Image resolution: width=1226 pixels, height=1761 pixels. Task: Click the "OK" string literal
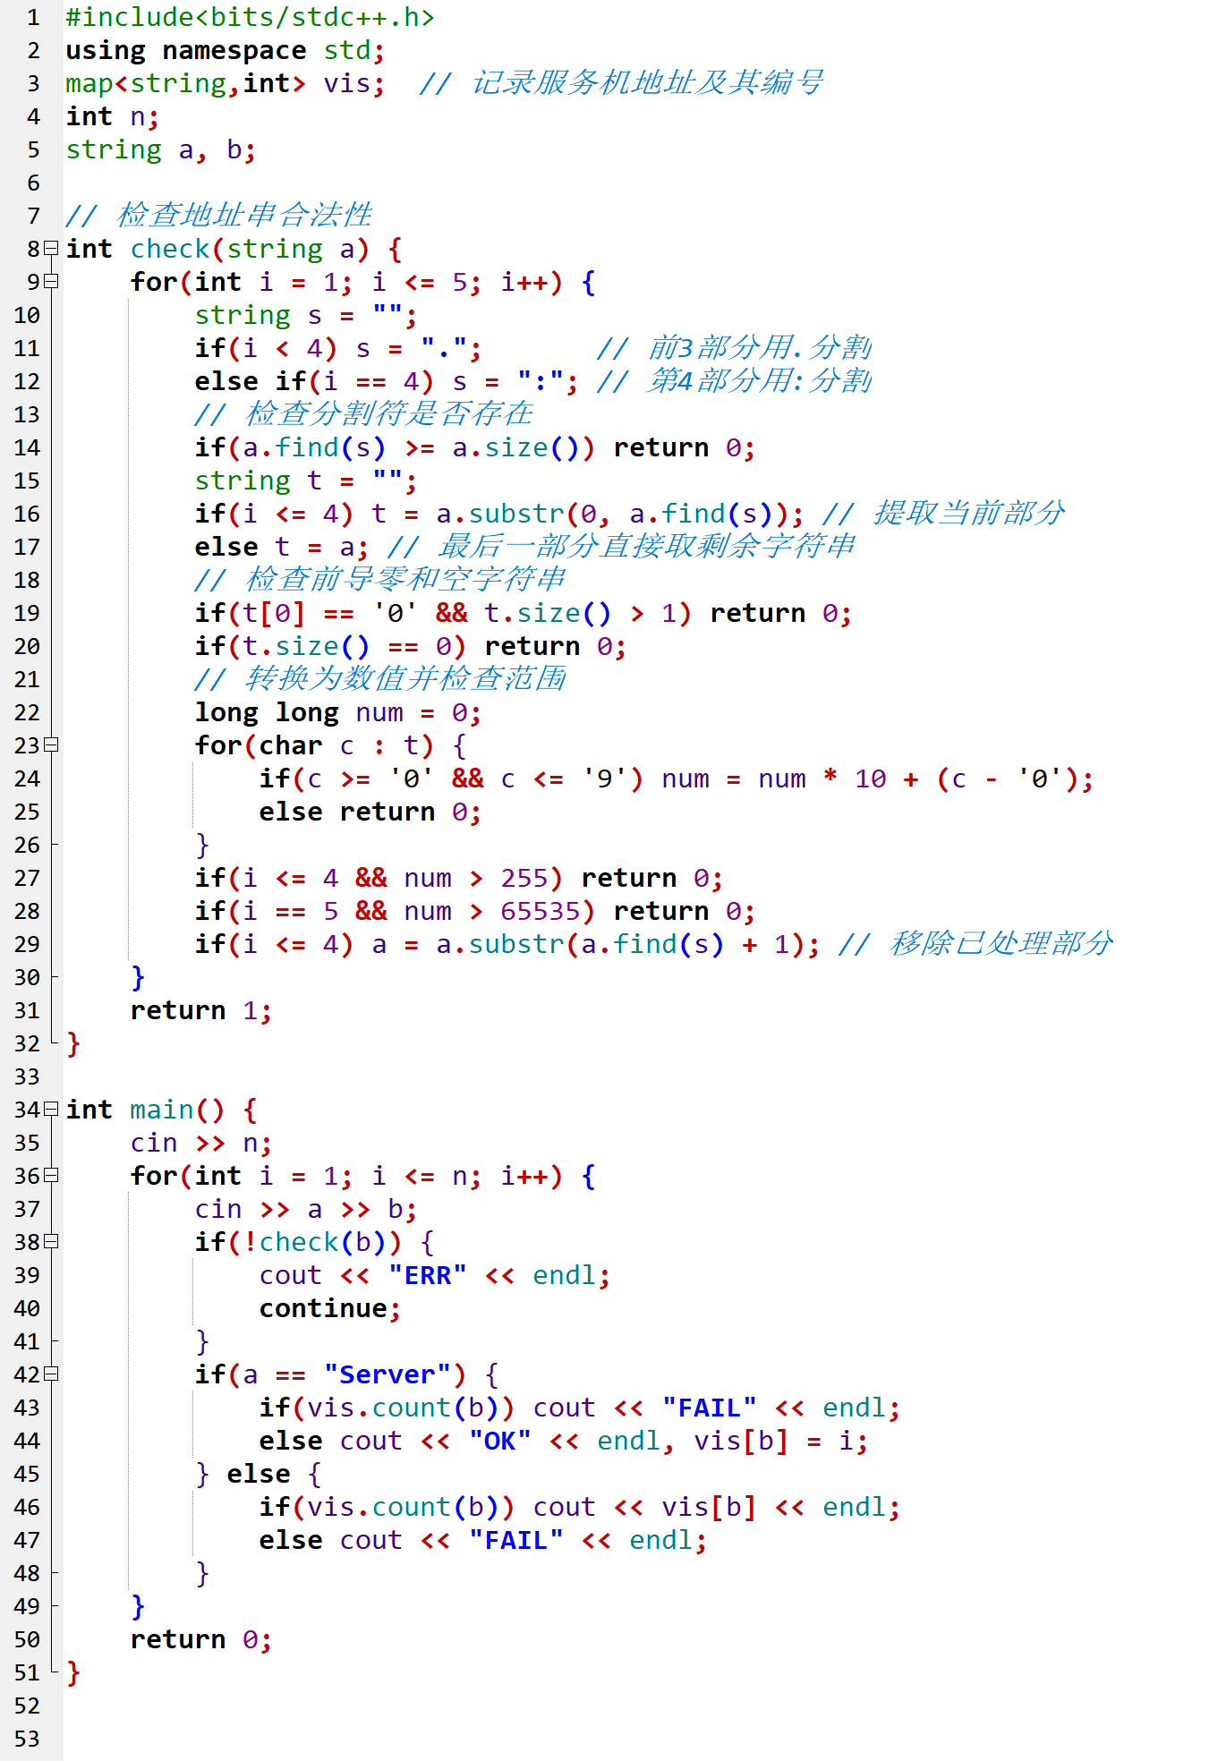(x=500, y=1441)
